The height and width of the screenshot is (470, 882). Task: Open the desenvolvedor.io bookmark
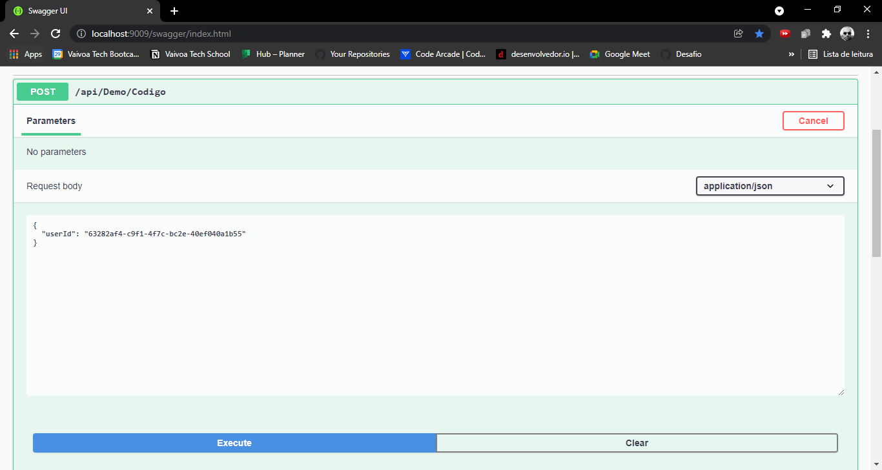pos(539,54)
